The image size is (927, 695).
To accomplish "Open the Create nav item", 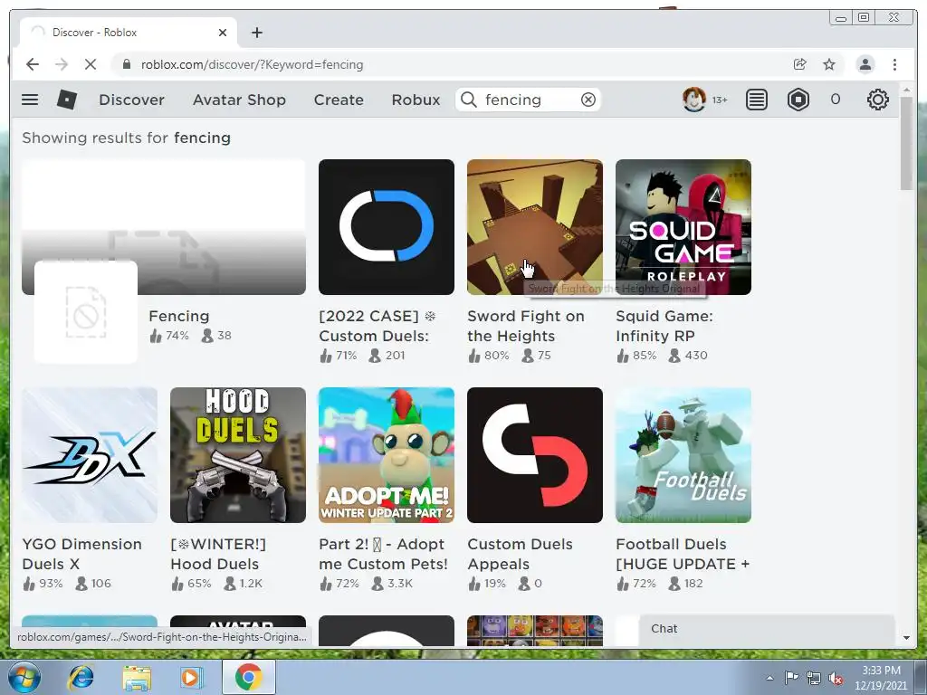I will [339, 100].
